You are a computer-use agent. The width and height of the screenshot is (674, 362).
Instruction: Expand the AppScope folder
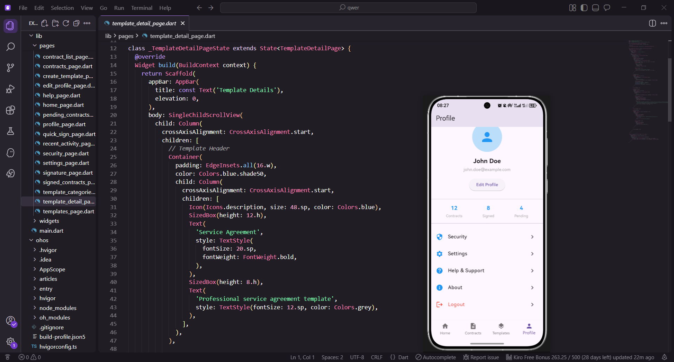(x=58, y=270)
